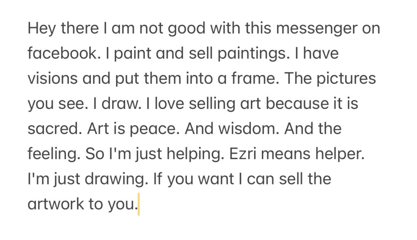Screen dimensions: 417x240
Task: Click on the word "want"
Action: click(x=216, y=179)
